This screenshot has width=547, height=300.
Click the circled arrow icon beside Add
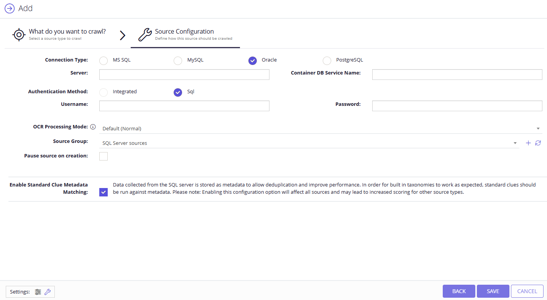point(10,8)
